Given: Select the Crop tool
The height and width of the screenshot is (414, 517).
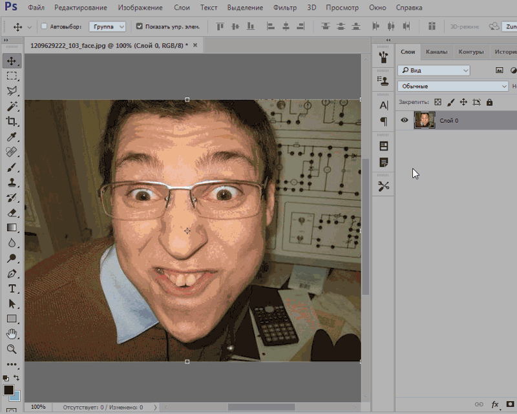Looking at the screenshot, I should coord(12,121).
